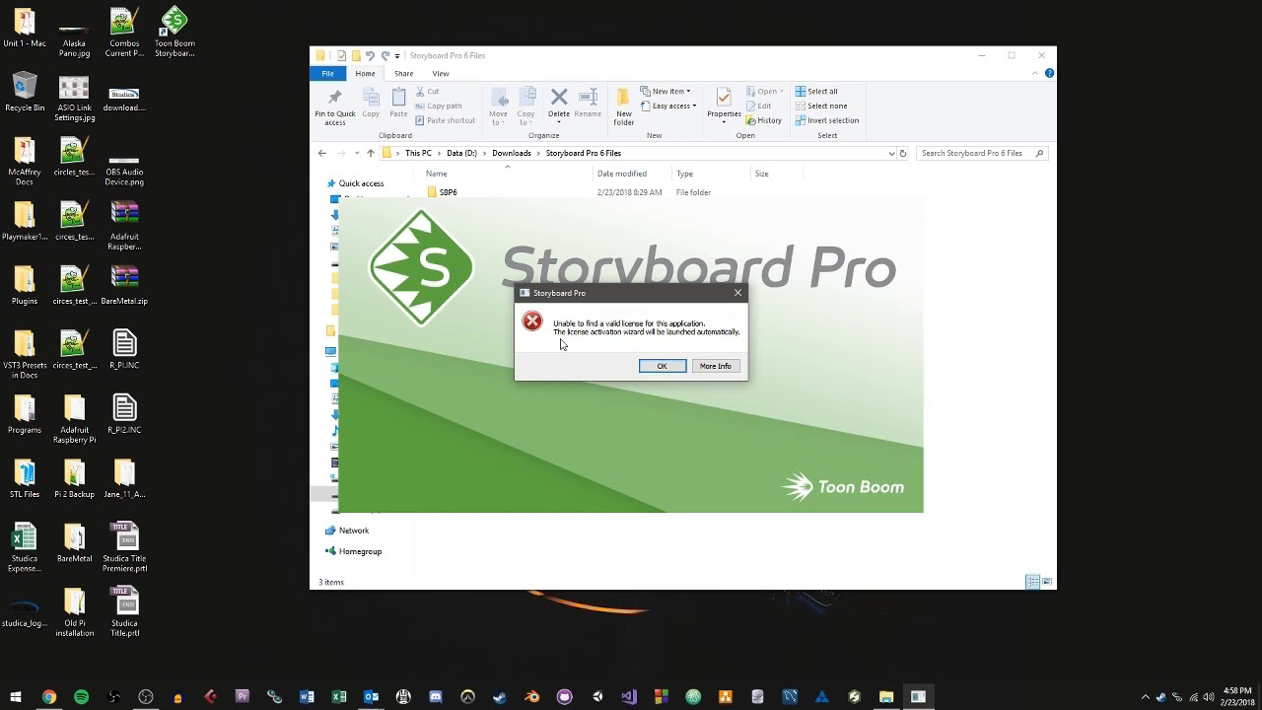Select the Studica Title.prtl desktop file
The width and height of the screenshot is (1262, 710).
click(x=124, y=611)
